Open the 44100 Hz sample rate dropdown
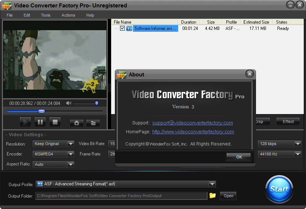 [x=297, y=154]
